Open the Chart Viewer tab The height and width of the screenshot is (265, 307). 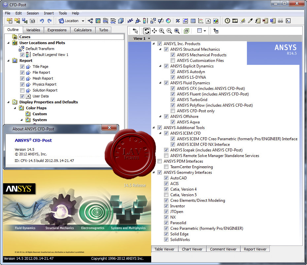[x=192, y=249]
